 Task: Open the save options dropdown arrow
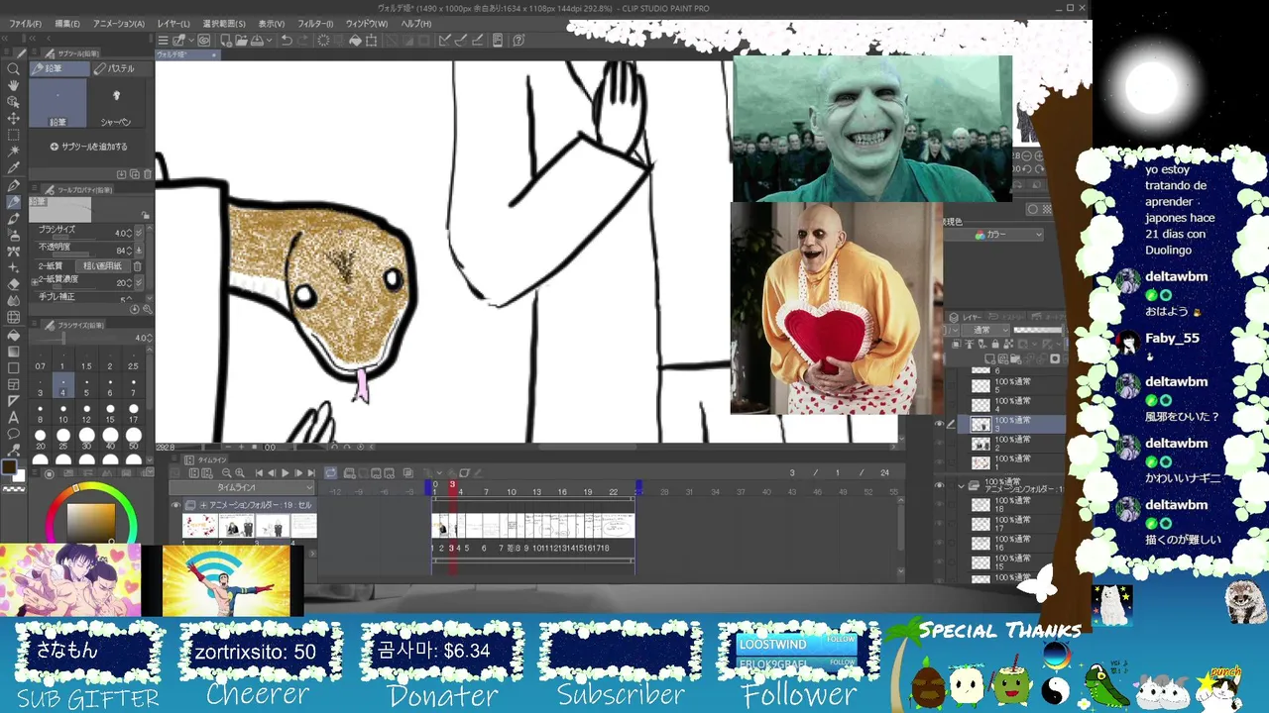(268, 41)
